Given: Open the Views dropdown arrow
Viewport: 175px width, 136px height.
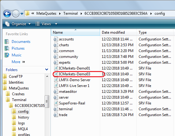Looking at the screenshot, I should pyautogui.click(x=56, y=24).
